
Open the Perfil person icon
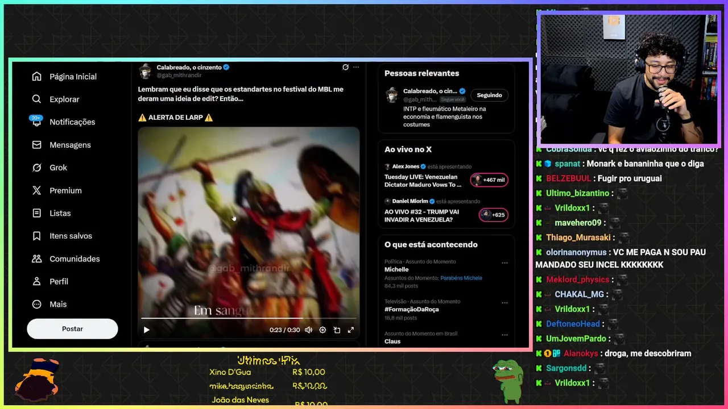tap(37, 281)
